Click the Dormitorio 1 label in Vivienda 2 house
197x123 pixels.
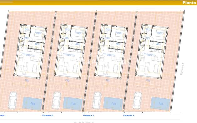click(79, 33)
